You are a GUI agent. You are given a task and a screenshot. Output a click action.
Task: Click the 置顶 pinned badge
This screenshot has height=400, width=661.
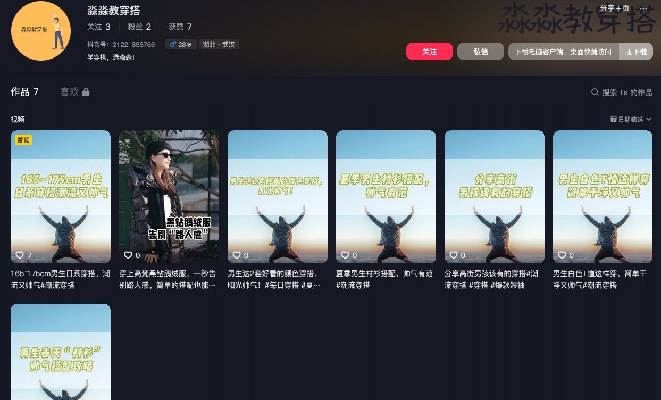pos(23,140)
